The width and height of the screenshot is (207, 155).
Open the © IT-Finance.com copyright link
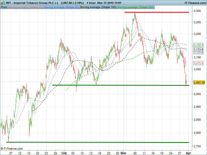[12, 149]
